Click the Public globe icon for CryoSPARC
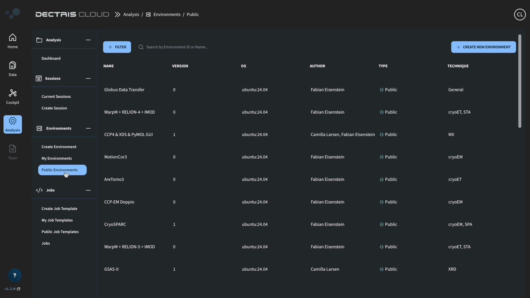The width and height of the screenshot is (530, 298). point(381,224)
